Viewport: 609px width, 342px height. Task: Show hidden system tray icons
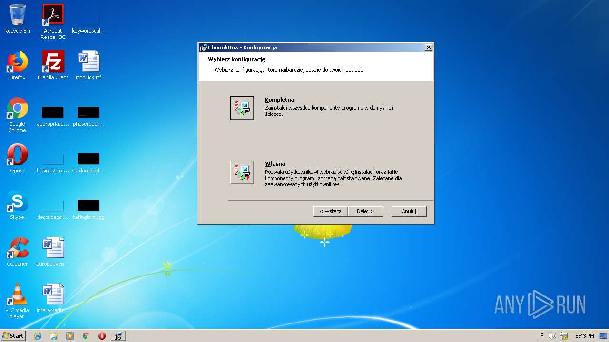click(542, 335)
